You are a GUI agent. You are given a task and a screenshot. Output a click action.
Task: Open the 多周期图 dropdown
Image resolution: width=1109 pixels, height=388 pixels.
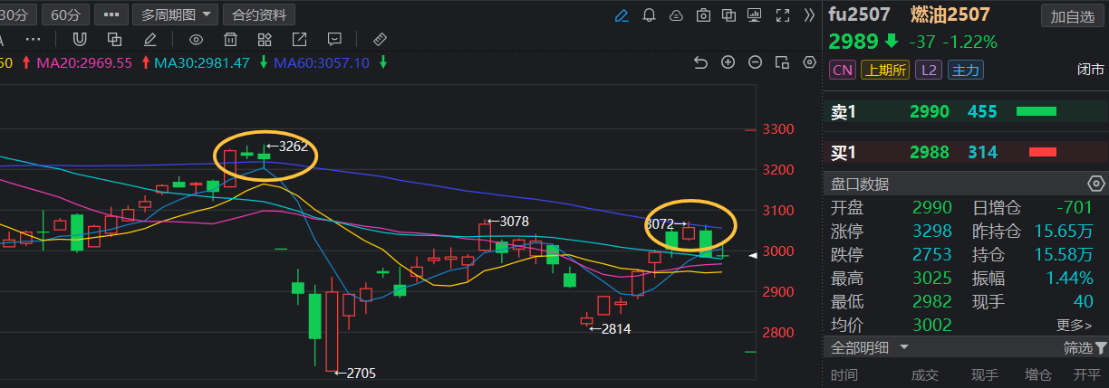[176, 14]
